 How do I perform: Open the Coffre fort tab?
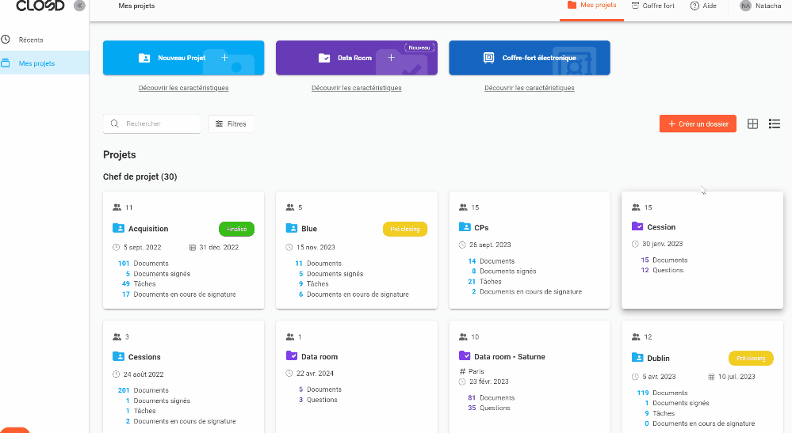click(x=653, y=6)
